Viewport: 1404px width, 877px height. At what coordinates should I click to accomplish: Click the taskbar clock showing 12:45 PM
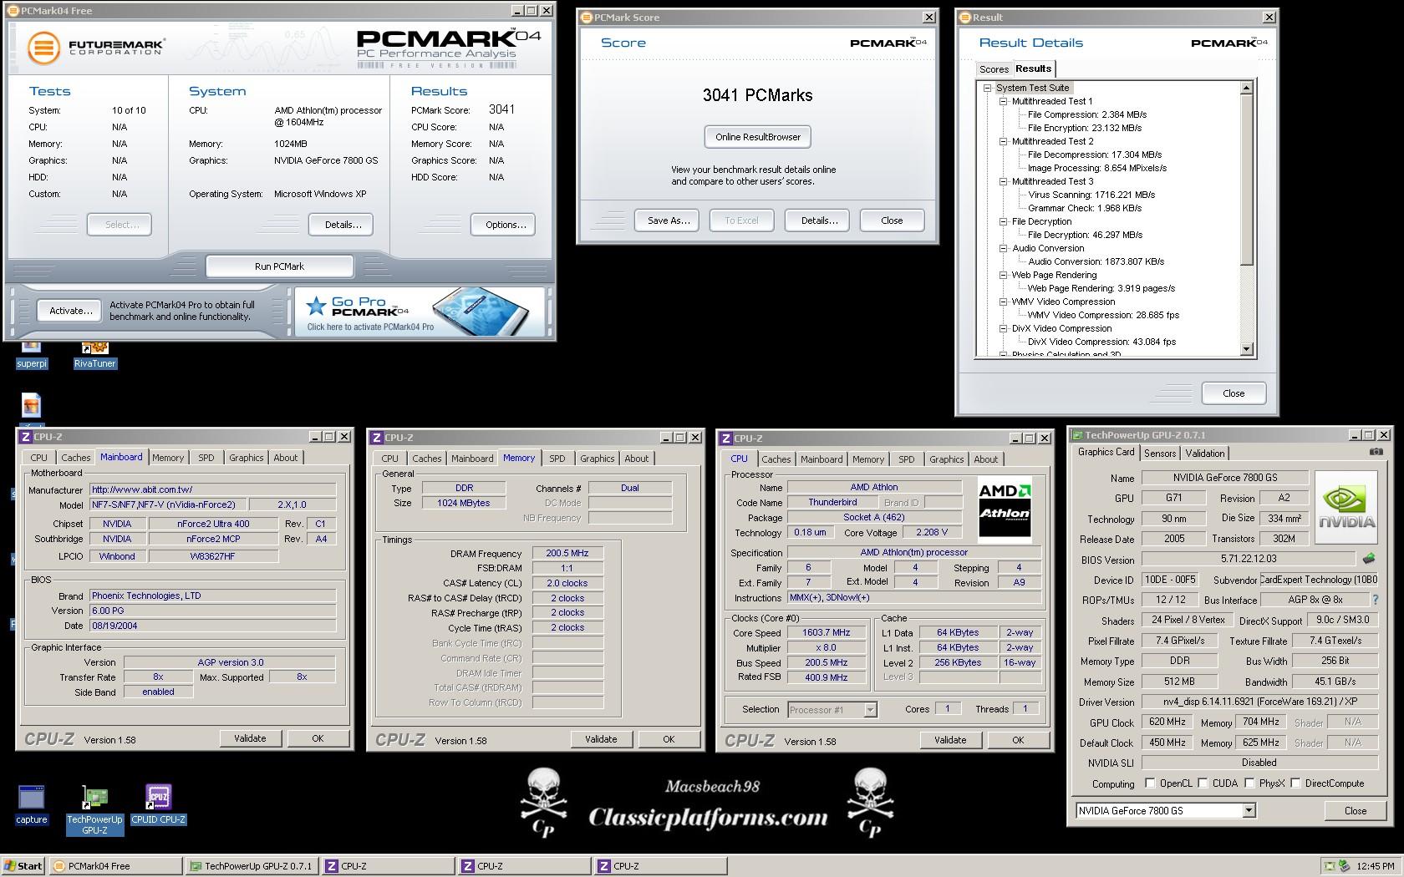1375,866
